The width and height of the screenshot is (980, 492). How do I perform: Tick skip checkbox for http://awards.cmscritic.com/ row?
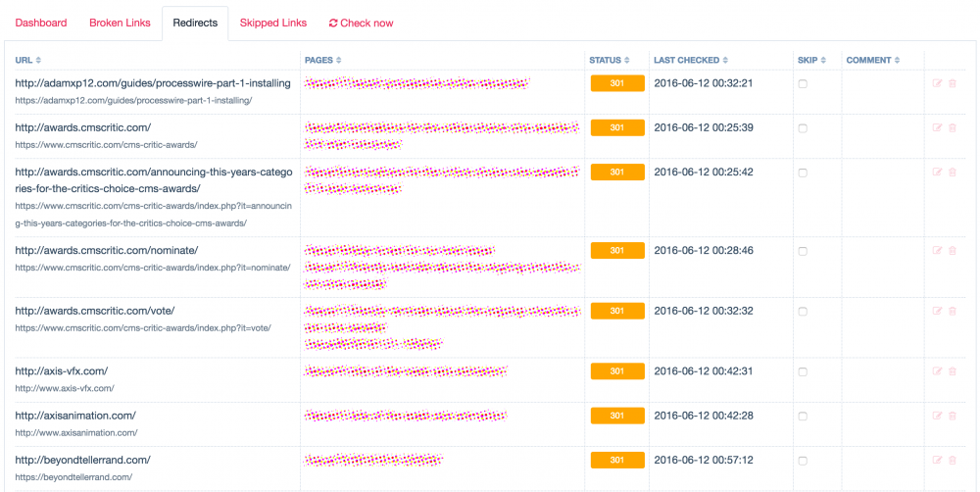tap(803, 128)
